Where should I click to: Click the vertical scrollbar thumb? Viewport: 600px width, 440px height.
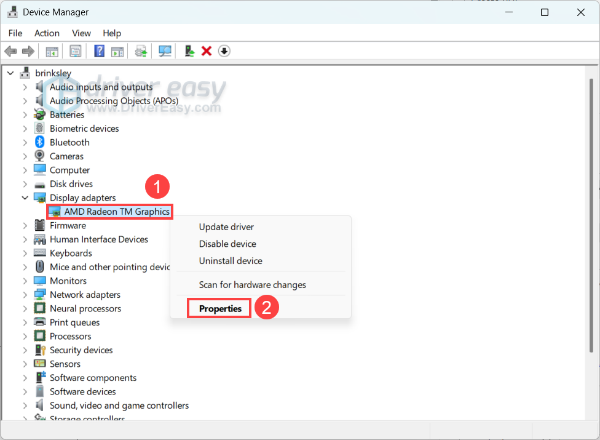coord(591,215)
